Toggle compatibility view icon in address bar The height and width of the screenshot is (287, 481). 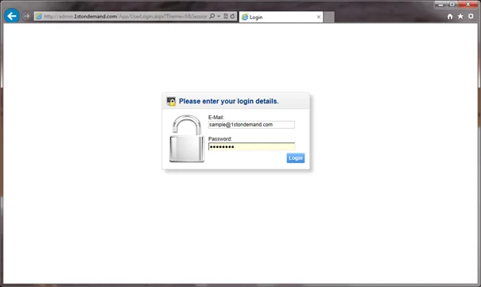[226, 16]
